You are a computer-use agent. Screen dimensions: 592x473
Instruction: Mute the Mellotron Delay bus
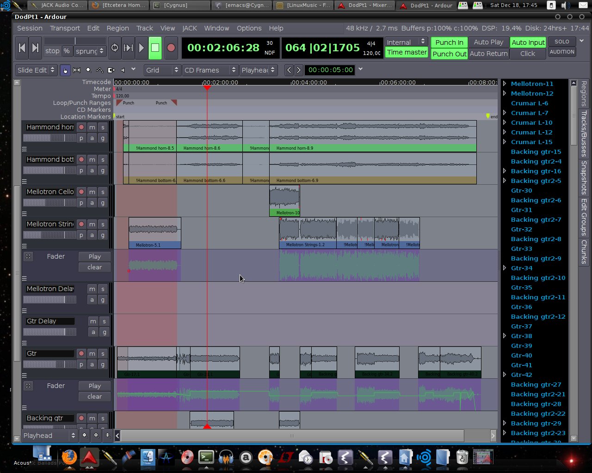pyautogui.click(x=92, y=289)
